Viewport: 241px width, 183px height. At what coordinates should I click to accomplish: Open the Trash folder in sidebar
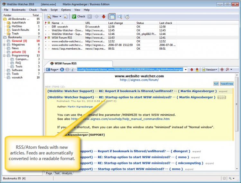(x=15, y=33)
